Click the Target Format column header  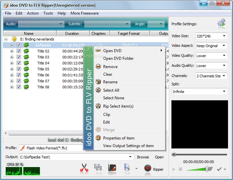point(129,33)
